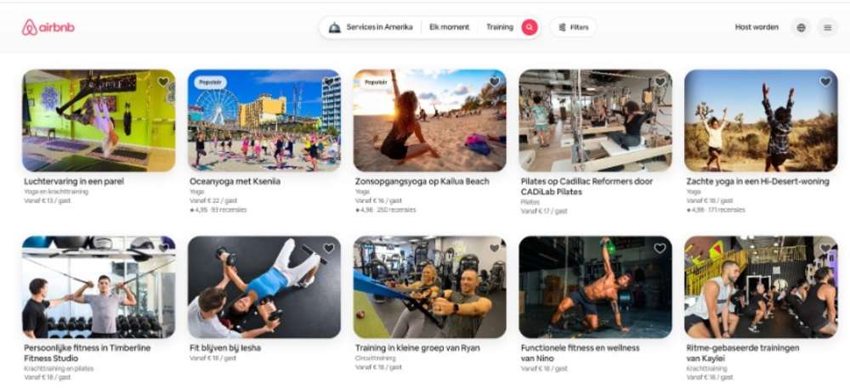Like Functionele fitness van Nino via heart

660,249
